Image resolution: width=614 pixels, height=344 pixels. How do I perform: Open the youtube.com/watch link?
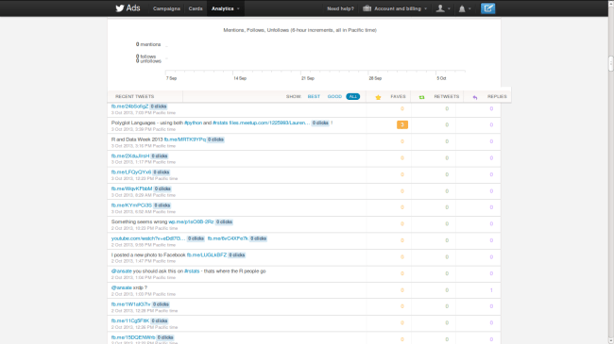tap(148, 238)
